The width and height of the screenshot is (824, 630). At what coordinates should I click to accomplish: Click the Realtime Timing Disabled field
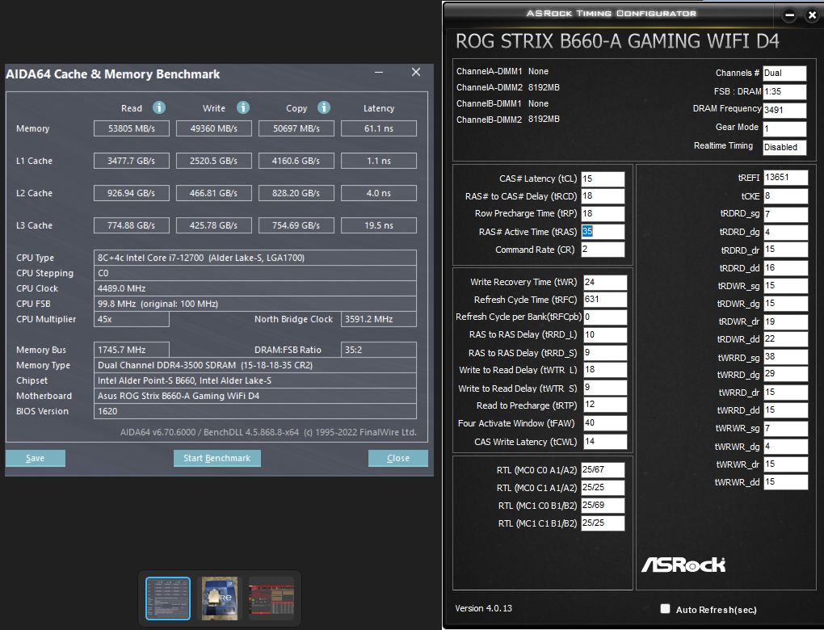coord(784,147)
